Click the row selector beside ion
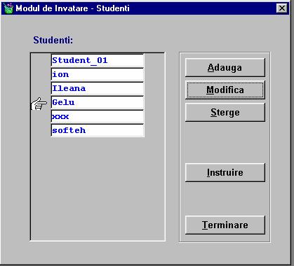The image size is (294, 266). (41, 75)
